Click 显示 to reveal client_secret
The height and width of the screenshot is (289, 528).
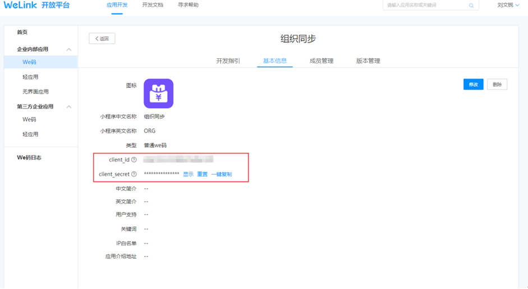(188, 174)
